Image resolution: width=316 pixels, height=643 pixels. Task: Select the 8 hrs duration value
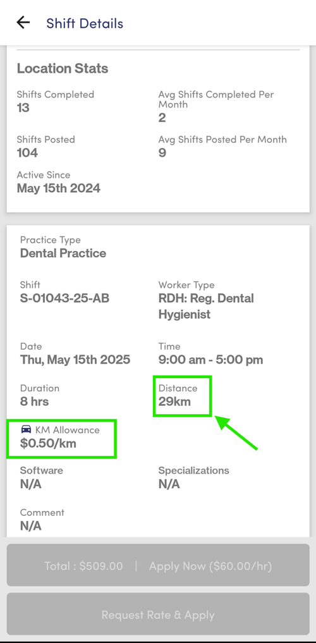point(34,401)
